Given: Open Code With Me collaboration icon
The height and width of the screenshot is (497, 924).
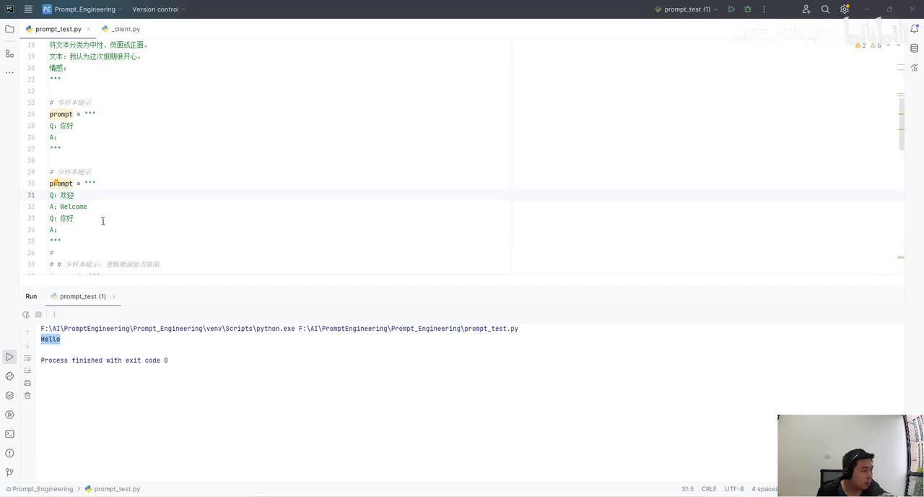Looking at the screenshot, I should pyautogui.click(x=806, y=9).
